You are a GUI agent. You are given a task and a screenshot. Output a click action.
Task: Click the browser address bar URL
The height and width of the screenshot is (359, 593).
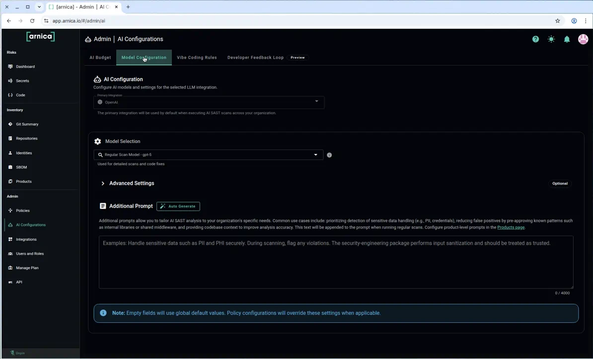(78, 21)
